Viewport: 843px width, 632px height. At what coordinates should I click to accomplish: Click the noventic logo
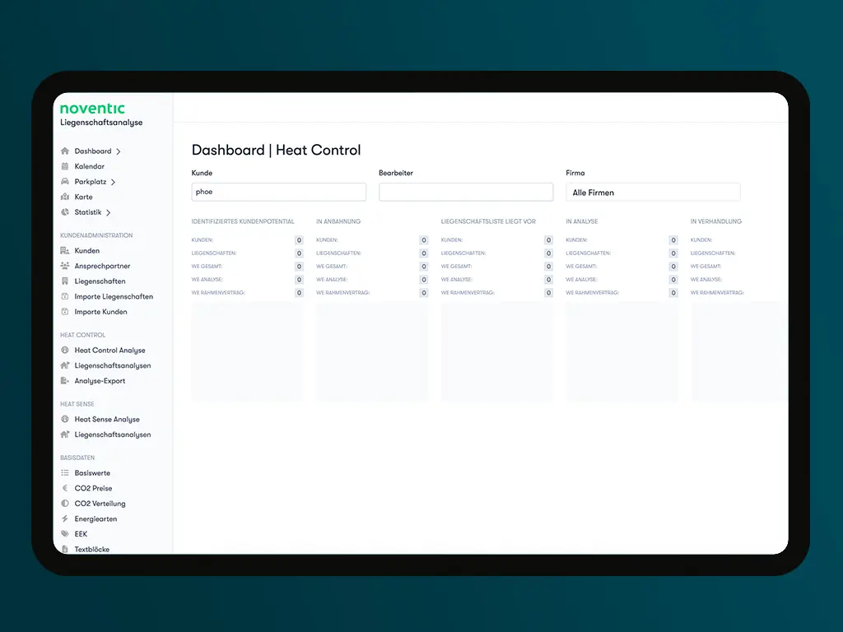[x=92, y=109]
